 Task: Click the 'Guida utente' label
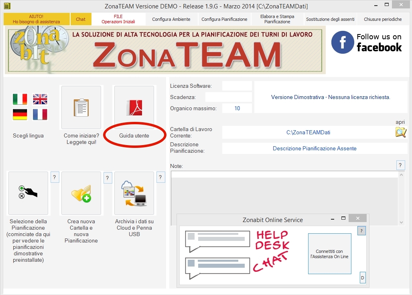134,136
